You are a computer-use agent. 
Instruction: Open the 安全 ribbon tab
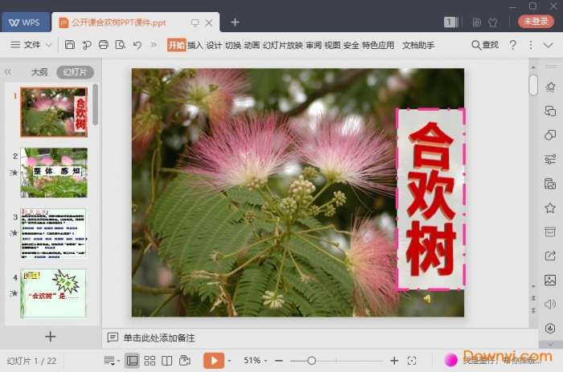click(351, 45)
